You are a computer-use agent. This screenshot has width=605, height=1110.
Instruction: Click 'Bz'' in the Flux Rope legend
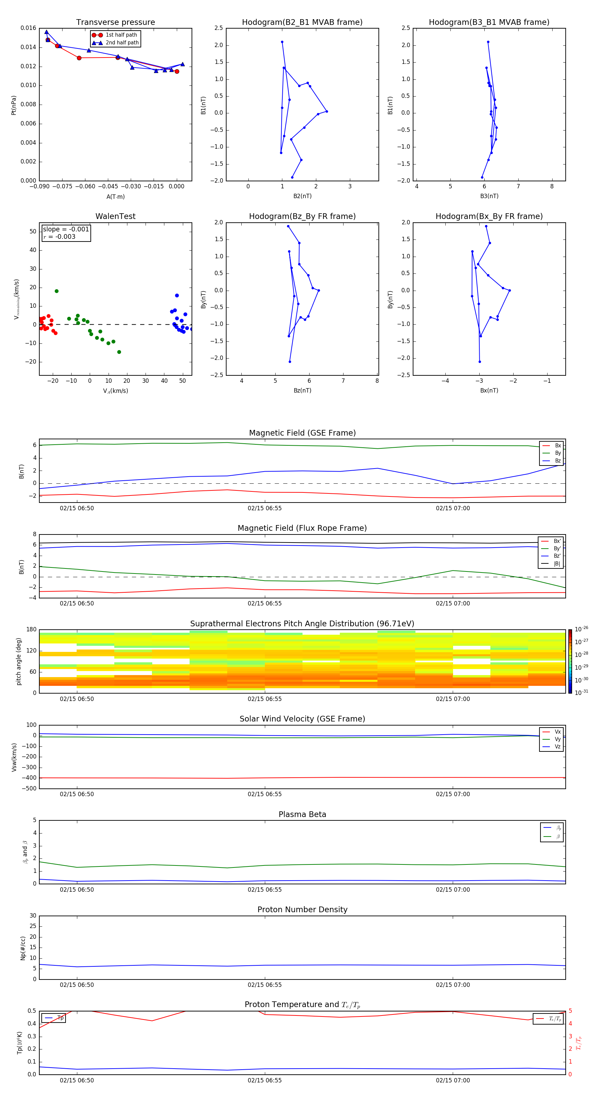pyautogui.click(x=557, y=556)
